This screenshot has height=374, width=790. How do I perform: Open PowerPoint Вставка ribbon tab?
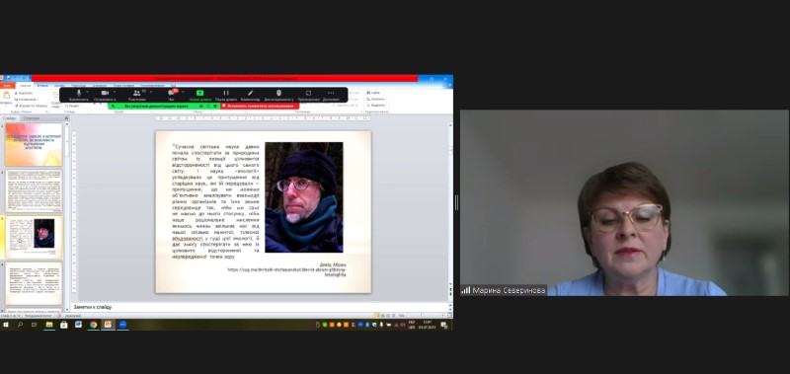42,85
